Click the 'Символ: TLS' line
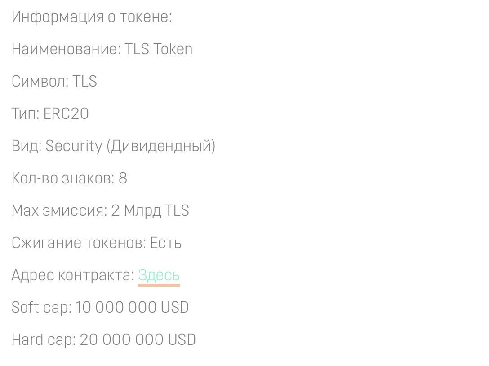The height and width of the screenshot is (366, 489). 54,82
